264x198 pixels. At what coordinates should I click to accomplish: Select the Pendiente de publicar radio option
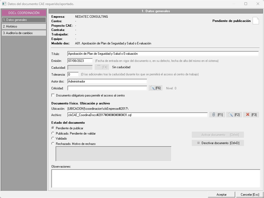click(53, 128)
